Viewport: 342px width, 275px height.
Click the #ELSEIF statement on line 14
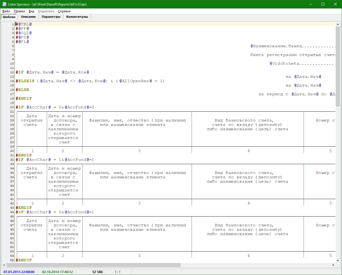point(25,81)
